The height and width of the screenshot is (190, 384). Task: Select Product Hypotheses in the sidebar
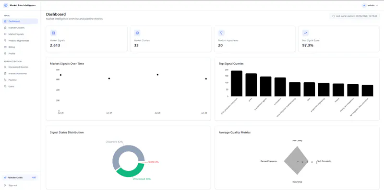coord(20,41)
